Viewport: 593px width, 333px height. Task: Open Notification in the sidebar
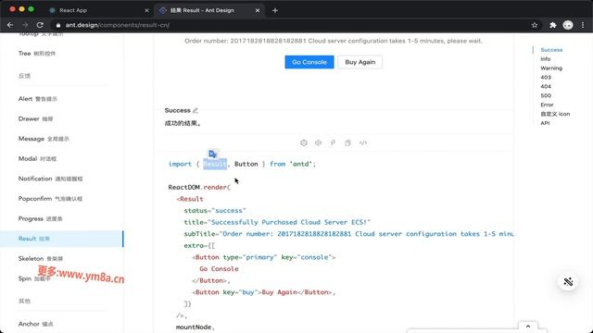point(50,179)
